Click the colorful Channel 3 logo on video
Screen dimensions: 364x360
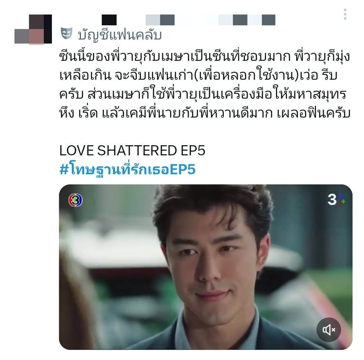pos(75,200)
